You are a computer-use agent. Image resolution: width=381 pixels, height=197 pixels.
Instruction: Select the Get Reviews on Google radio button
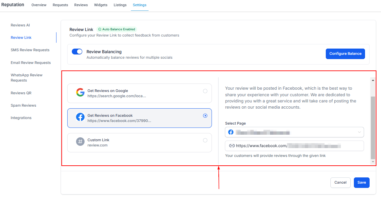[x=205, y=91]
